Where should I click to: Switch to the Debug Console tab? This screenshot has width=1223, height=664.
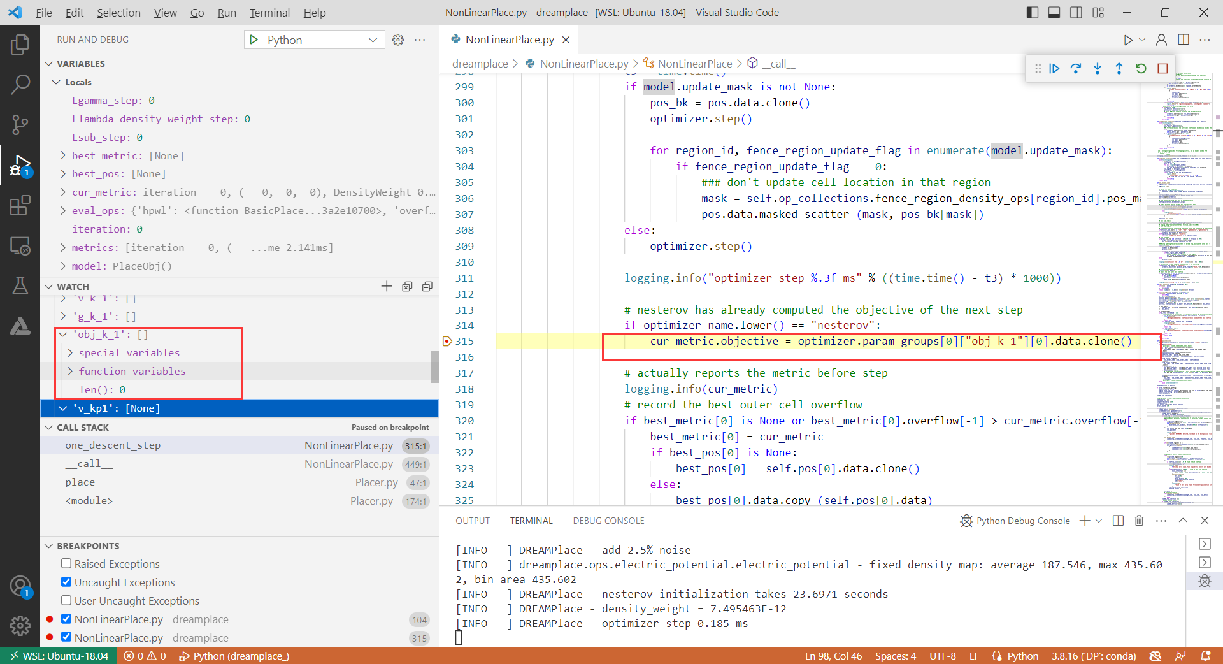[x=608, y=521]
